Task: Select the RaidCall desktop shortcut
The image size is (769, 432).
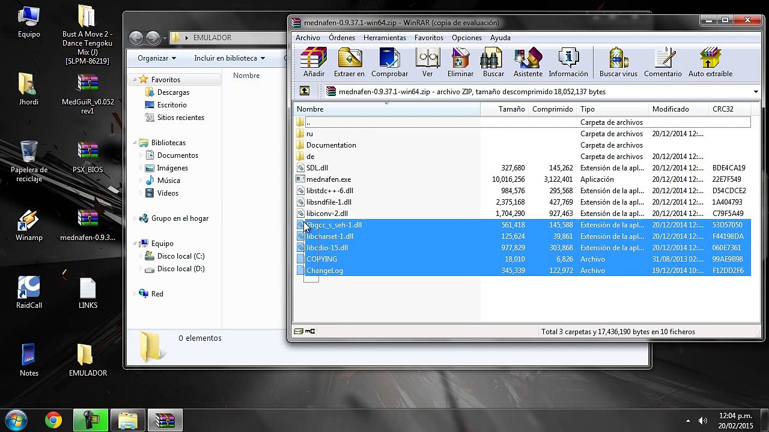Action: [29, 293]
